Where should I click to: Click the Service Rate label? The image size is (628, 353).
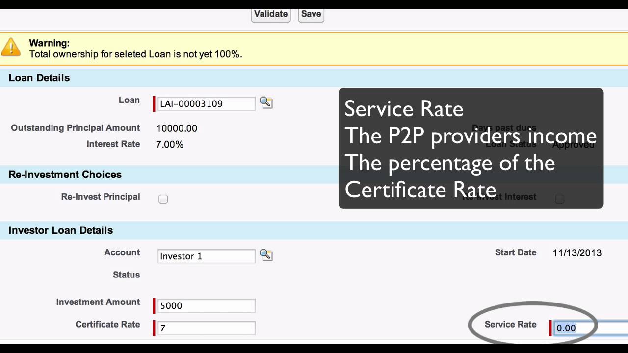510,324
